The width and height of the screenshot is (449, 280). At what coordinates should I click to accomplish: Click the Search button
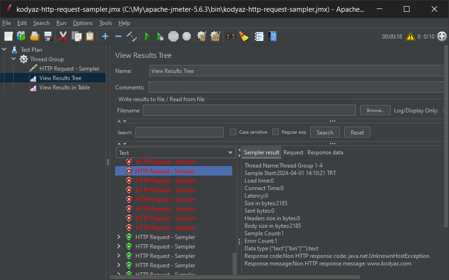click(x=325, y=132)
